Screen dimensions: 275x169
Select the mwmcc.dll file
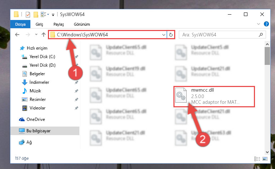click(214, 97)
